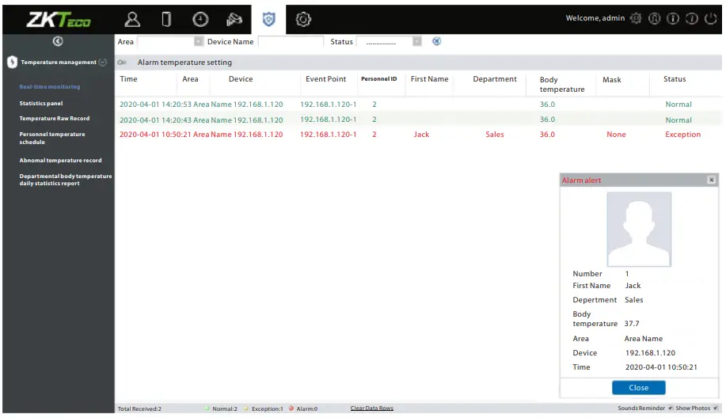This screenshot has height=418, width=726.
Task: Open the Status dropdown filter
Action: tap(417, 41)
